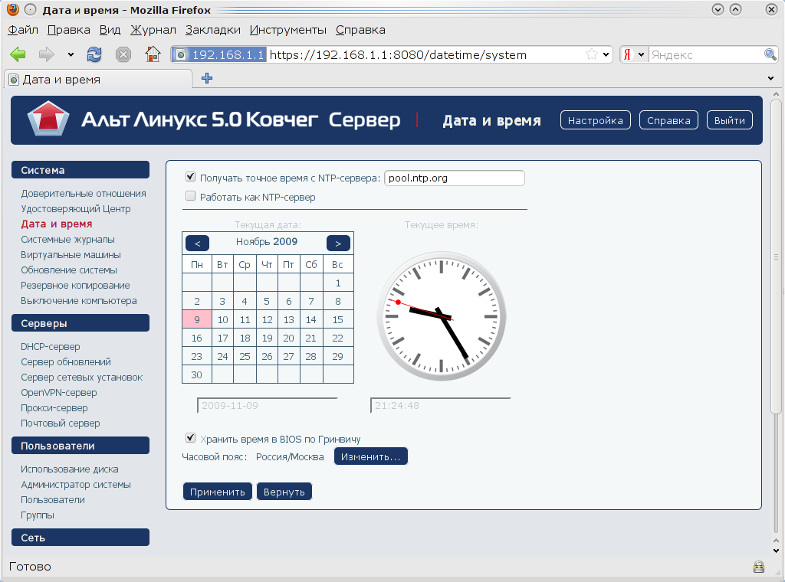Open Удостоверяющий Центр in the sidebar
The image size is (785, 582).
76,209
